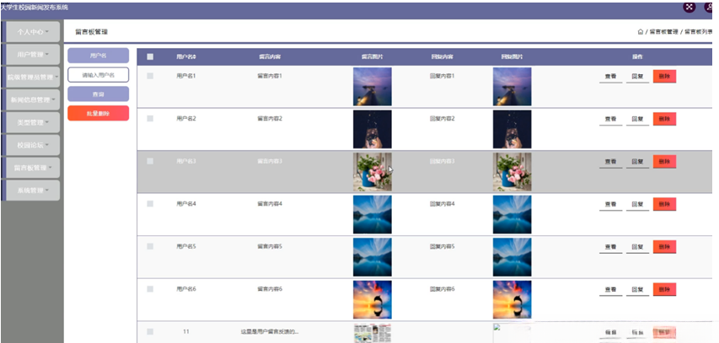
Task: Click 删除 for row 用户名3
Action: click(x=664, y=162)
